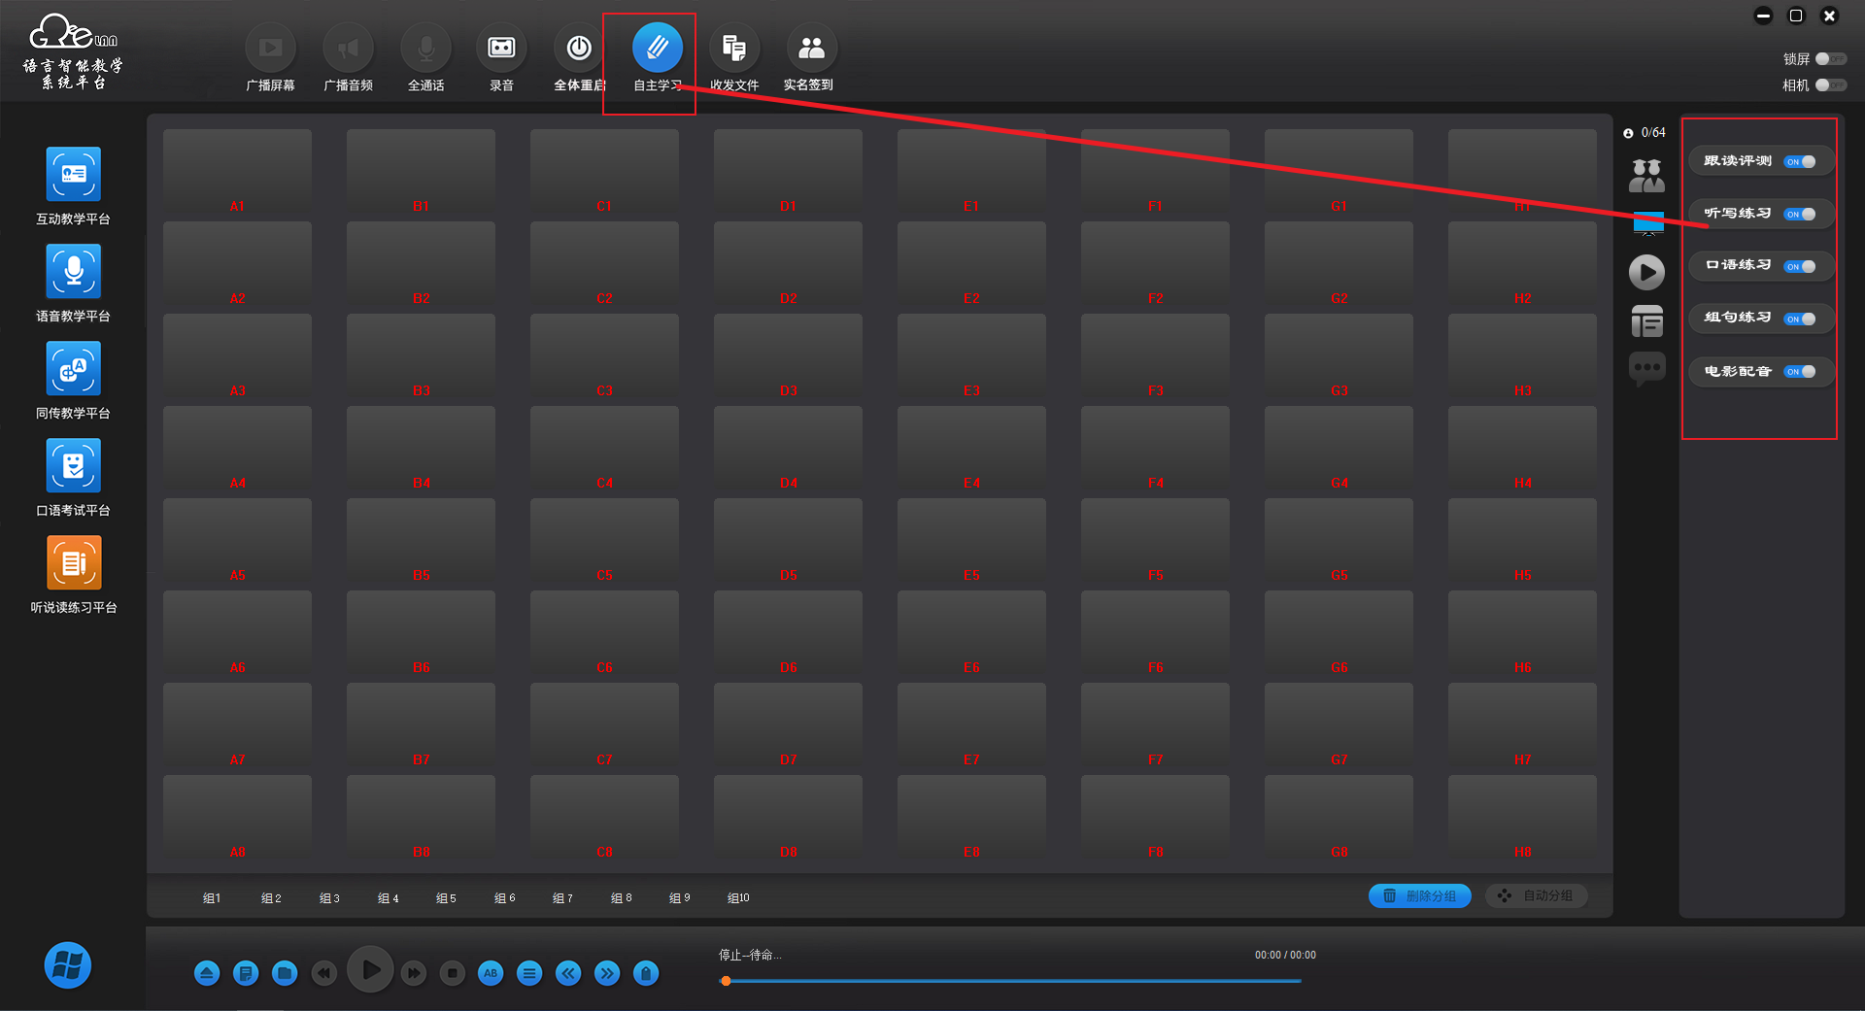Open the 录音 recording tool
The width and height of the screenshot is (1865, 1011).
[501, 49]
